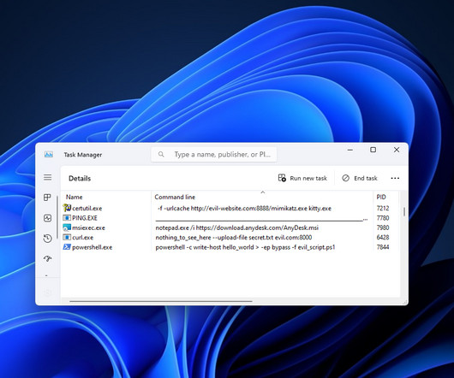Click the msiexec.exe process icon
The image size is (454, 378).
click(67, 227)
